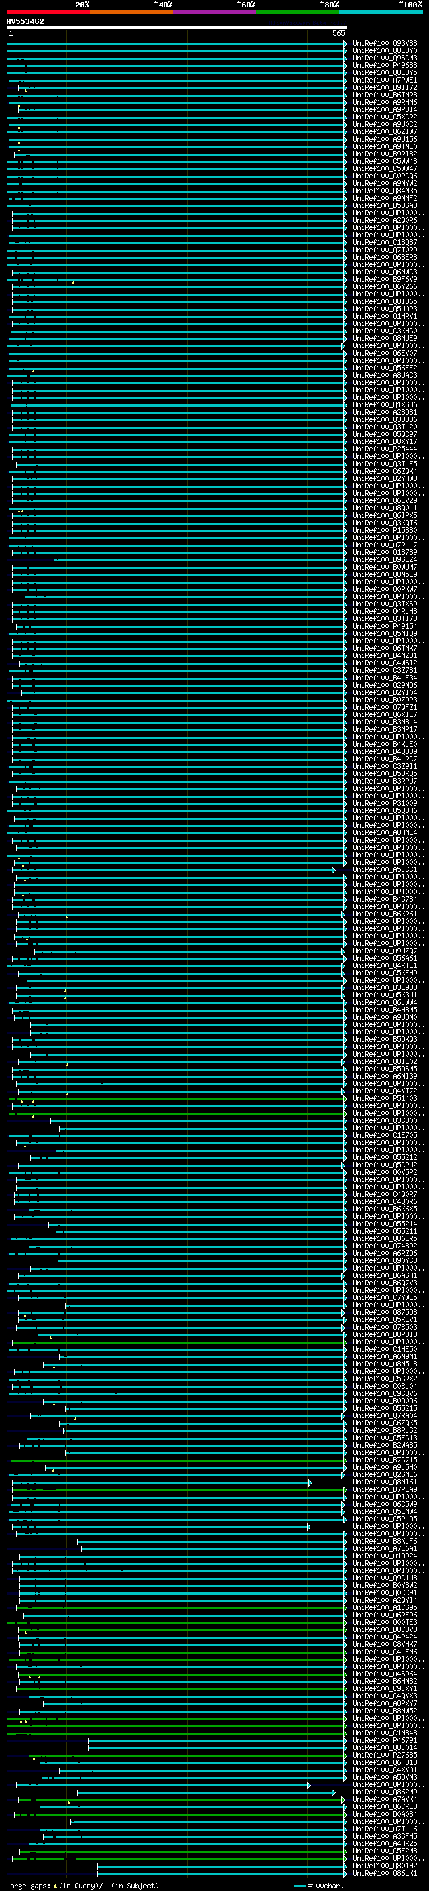Select hit label UniRef100_Q6Y266
This screenshot has width=429, height=1891.
[385, 287]
